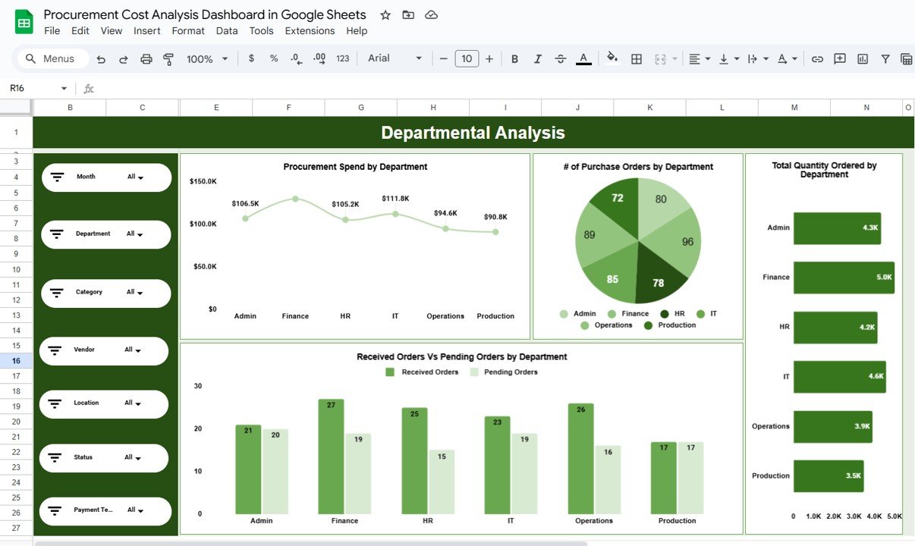This screenshot has height=546, width=915.
Task: Click the Menus search button
Action: point(52,58)
